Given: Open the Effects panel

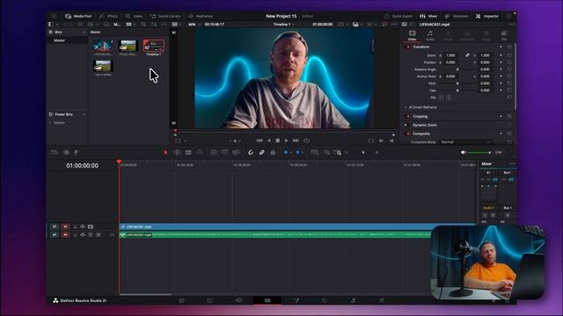Looking at the screenshot, I should point(108,16).
